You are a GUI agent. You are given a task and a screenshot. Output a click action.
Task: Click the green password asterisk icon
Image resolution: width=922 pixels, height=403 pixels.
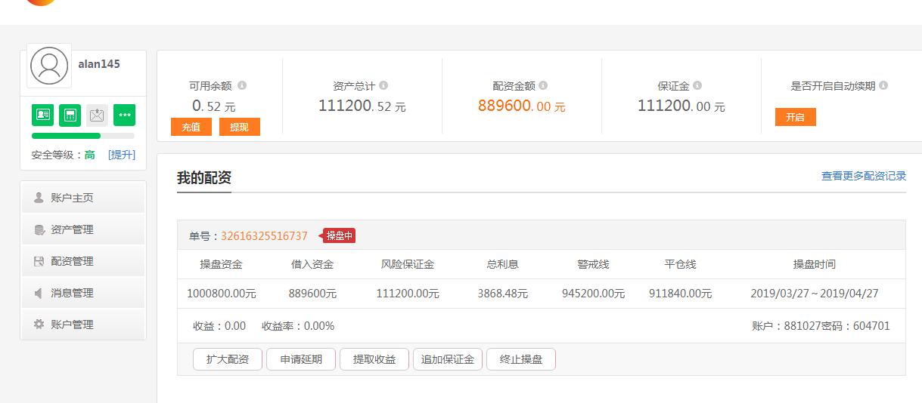tap(125, 115)
